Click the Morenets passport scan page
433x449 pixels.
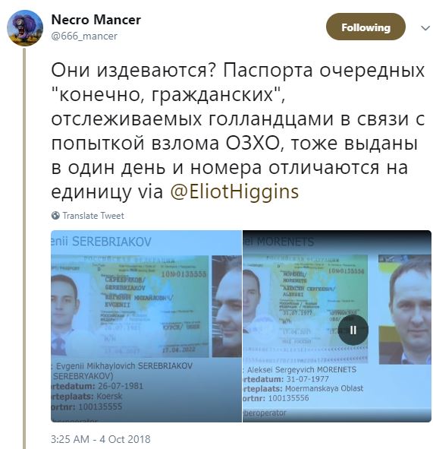point(306,308)
